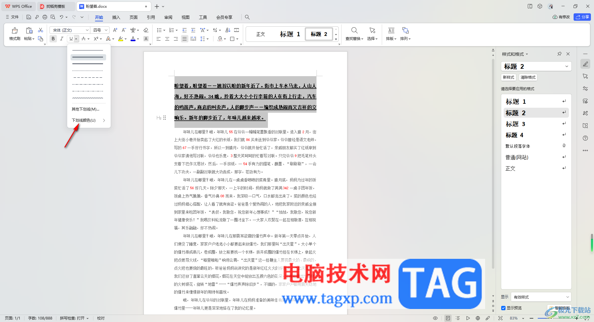
Task: Open the 审阅 ribbon tab
Action: 168,17
